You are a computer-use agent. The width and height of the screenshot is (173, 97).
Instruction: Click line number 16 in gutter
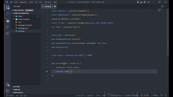(x=47, y=71)
